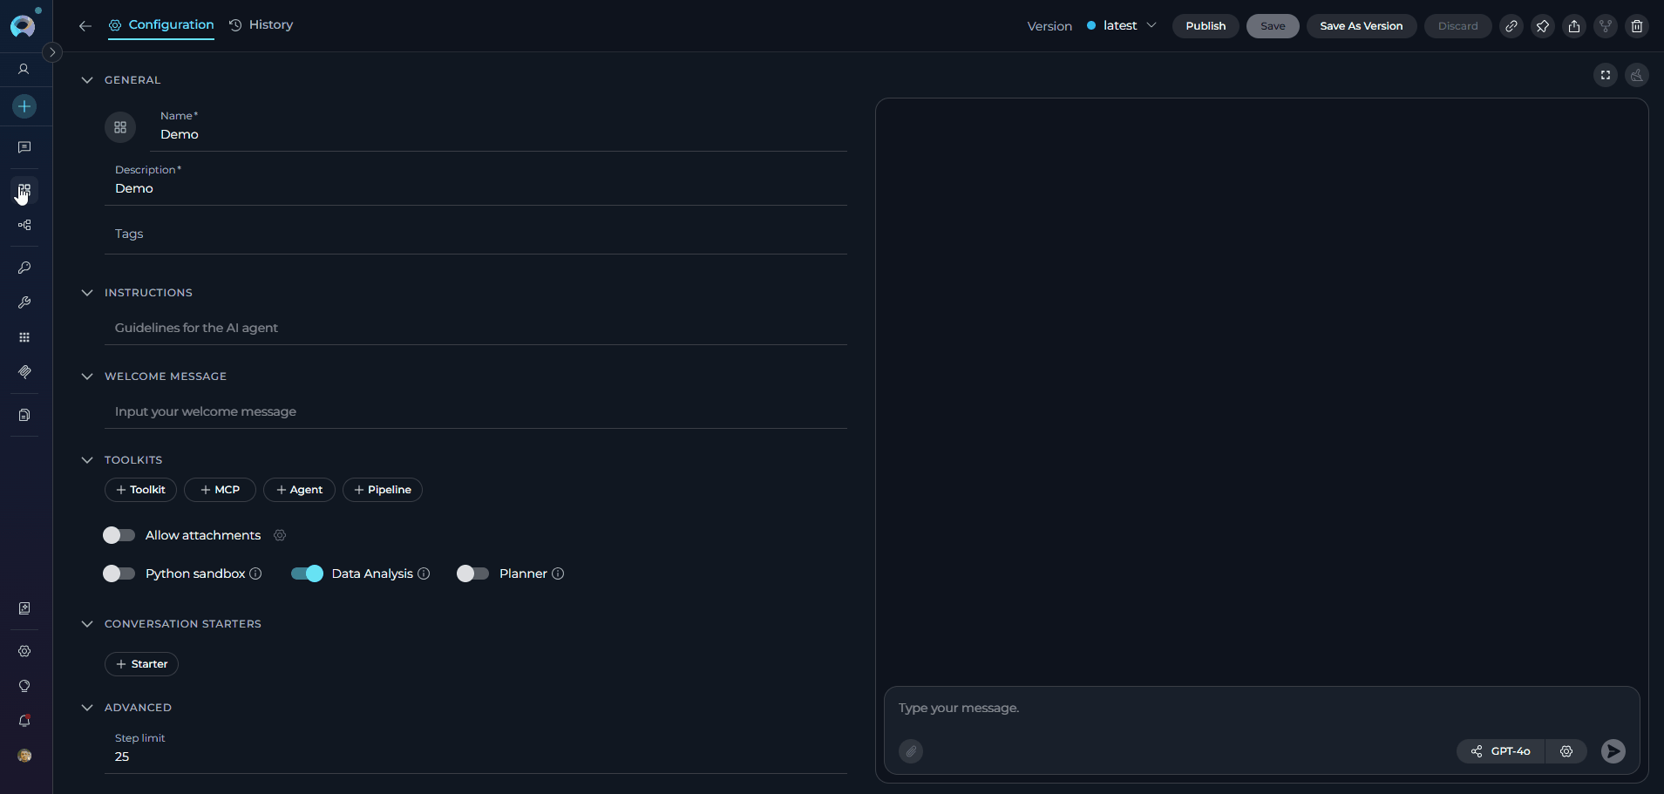
Task: Open the notifications bell icon
Action: (24, 721)
